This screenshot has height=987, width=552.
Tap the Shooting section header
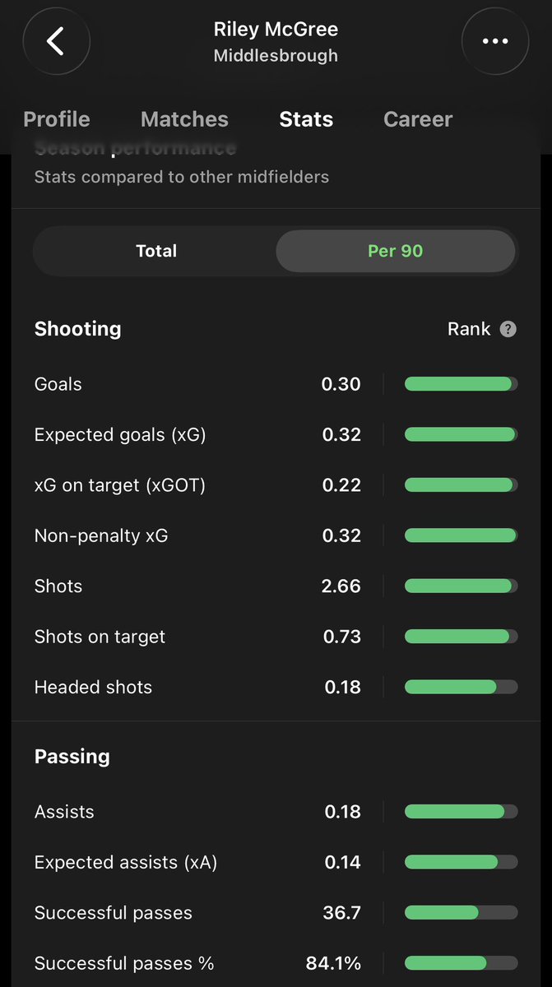[77, 329]
